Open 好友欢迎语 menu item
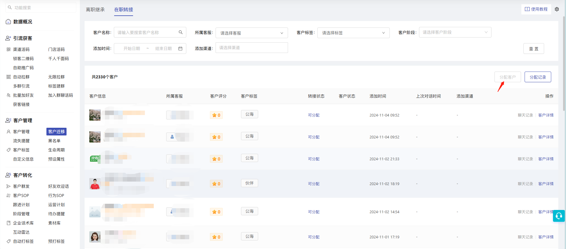This screenshot has height=249, width=566. 59,186
